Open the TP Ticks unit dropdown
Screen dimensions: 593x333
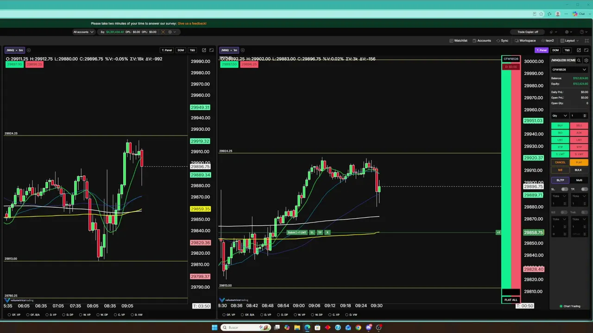pos(580,196)
